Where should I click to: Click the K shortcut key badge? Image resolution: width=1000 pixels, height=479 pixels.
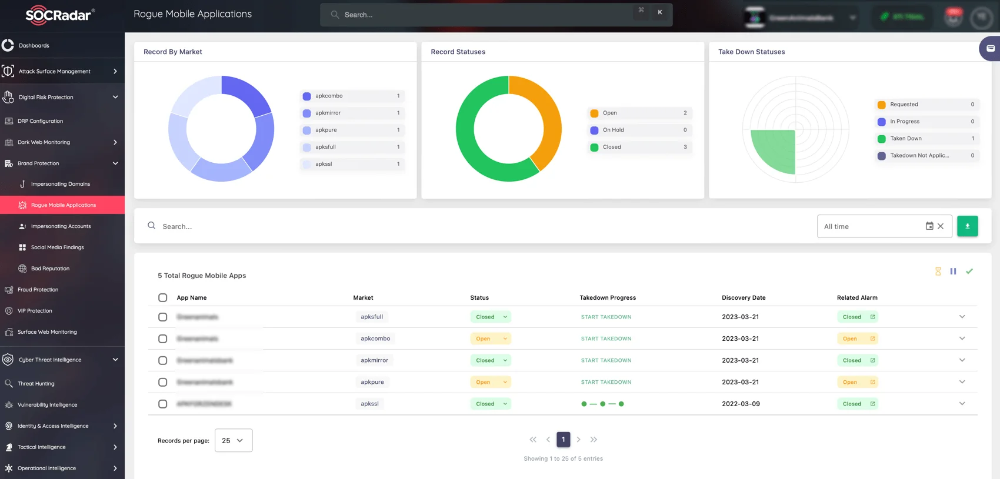pos(660,12)
